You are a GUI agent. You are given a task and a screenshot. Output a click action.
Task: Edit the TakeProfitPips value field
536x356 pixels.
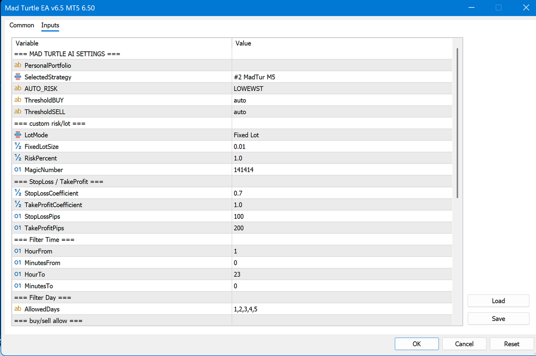pos(342,228)
